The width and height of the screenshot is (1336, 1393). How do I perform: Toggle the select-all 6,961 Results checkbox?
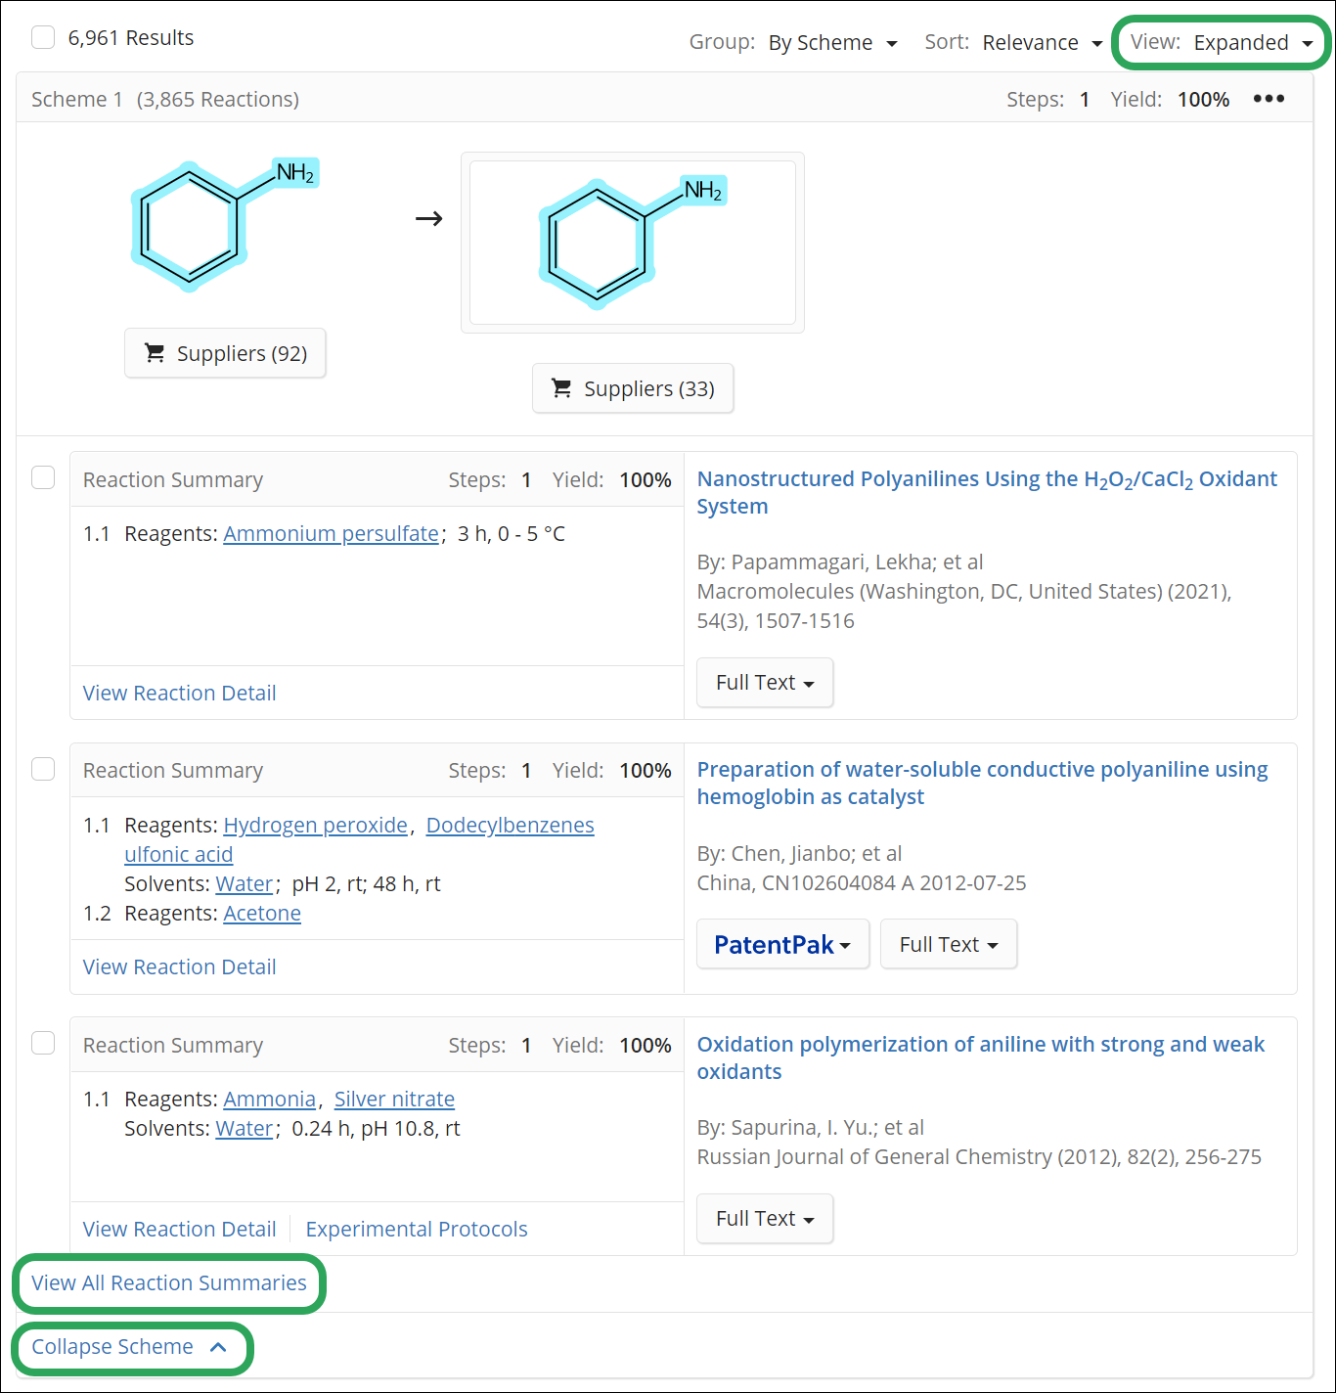[x=43, y=38]
